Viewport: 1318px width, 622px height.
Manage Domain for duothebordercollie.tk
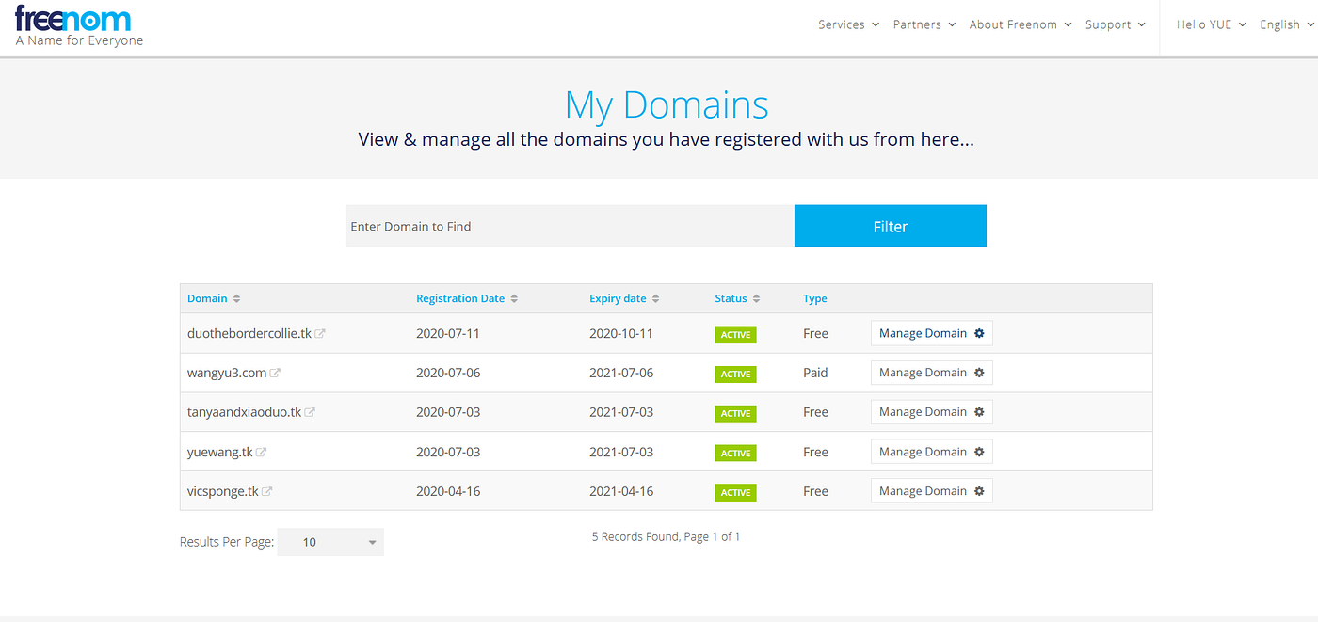[x=932, y=333]
